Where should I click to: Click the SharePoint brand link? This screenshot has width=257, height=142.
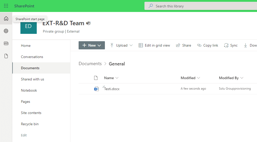click(x=24, y=6)
